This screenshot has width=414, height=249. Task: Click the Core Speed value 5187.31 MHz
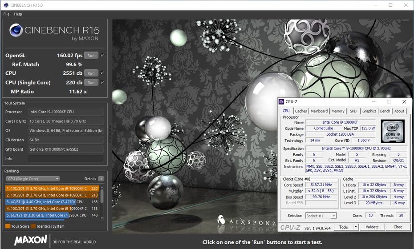pos(321,185)
